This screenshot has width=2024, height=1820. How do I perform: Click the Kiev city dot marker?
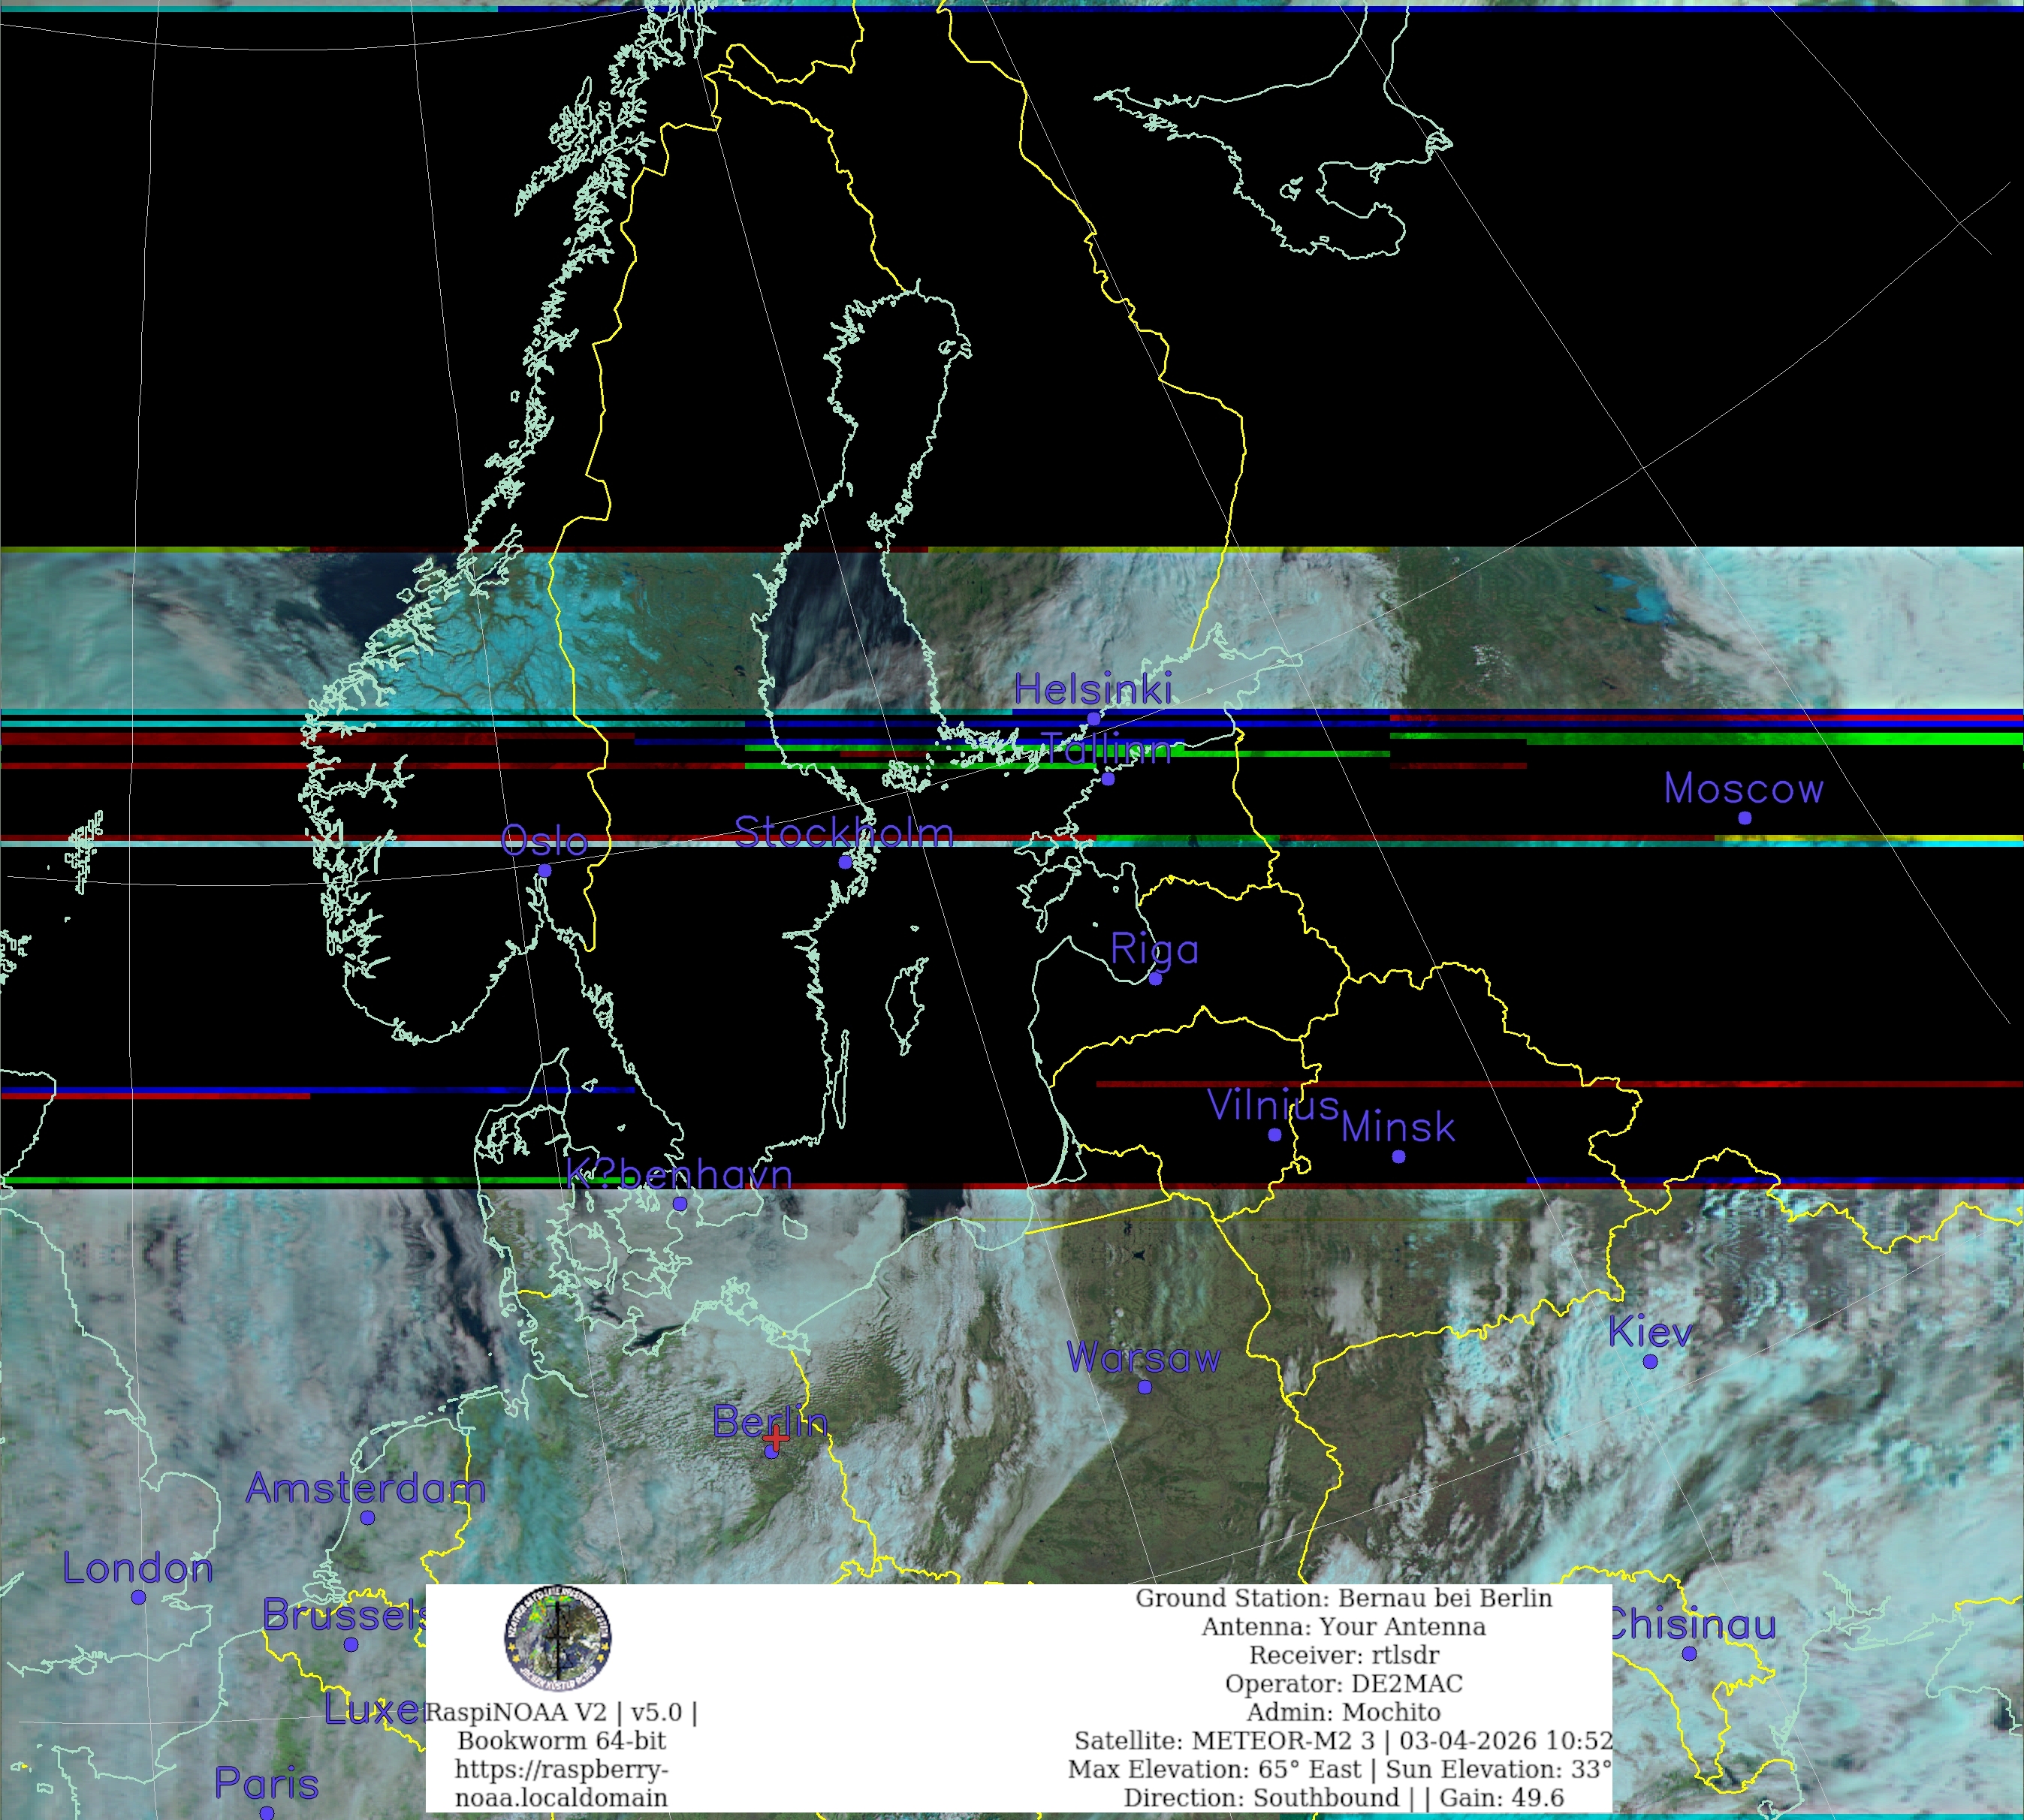tap(1650, 1361)
